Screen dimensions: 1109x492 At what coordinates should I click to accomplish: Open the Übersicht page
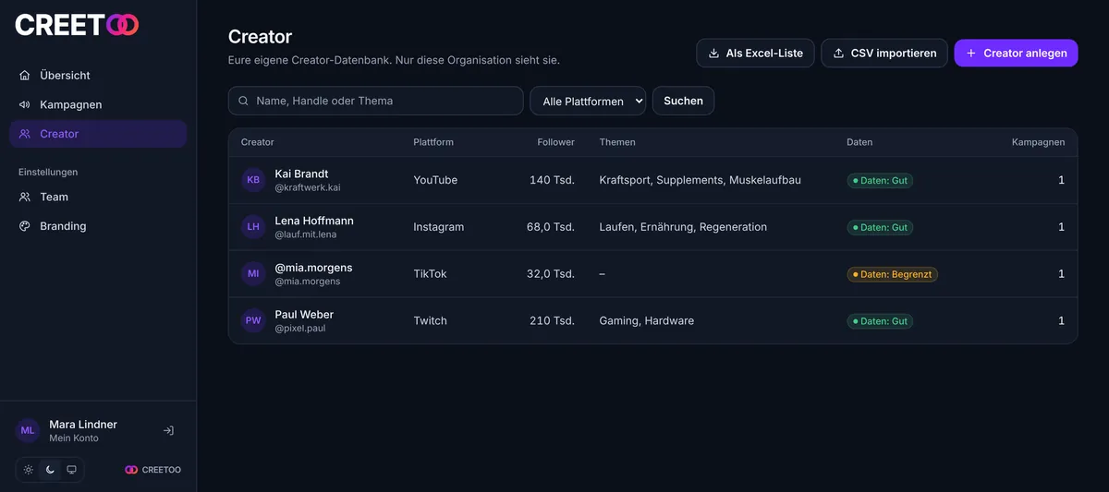pos(98,76)
